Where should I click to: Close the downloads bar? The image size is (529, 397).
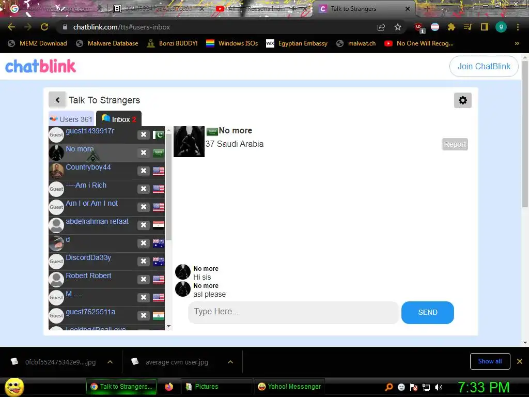point(520,361)
